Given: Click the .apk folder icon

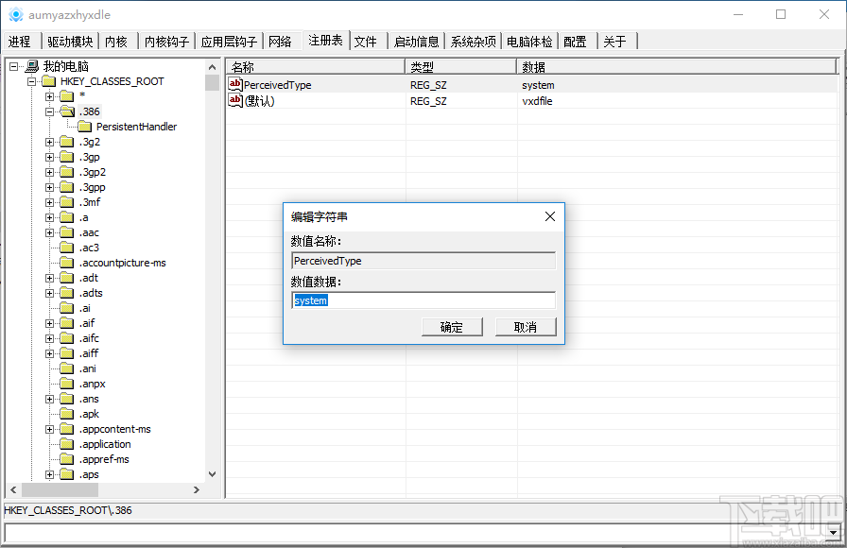Looking at the screenshot, I should tap(67, 414).
